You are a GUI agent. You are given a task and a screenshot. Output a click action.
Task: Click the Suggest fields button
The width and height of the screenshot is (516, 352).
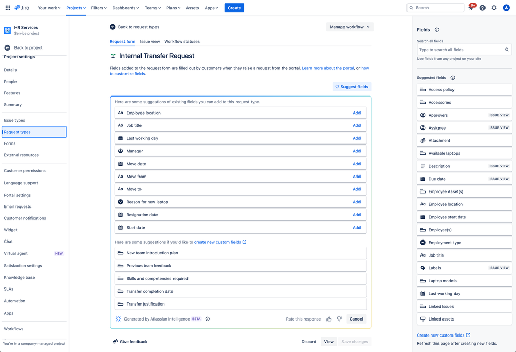[352, 87]
